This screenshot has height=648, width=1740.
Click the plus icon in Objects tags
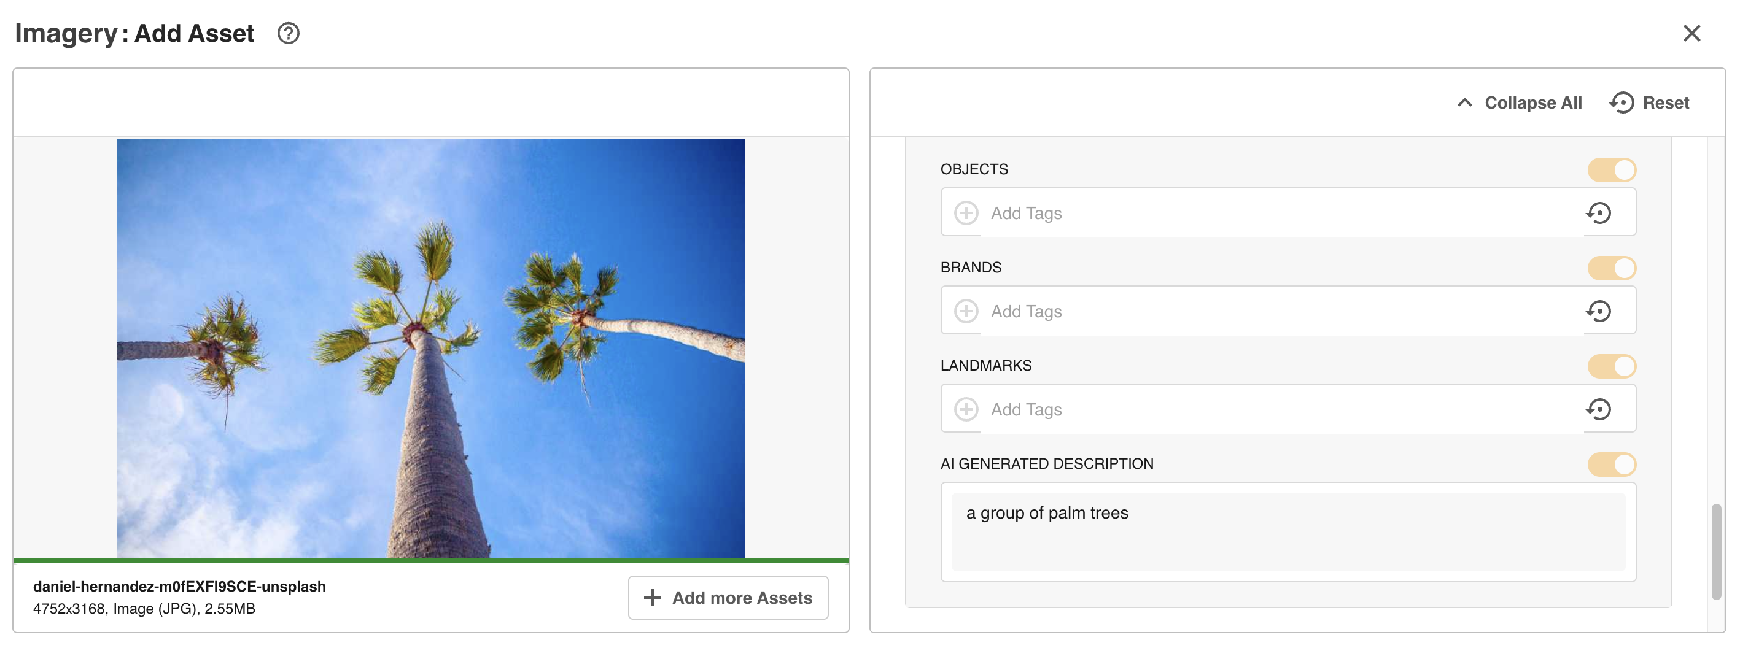pyautogui.click(x=966, y=214)
